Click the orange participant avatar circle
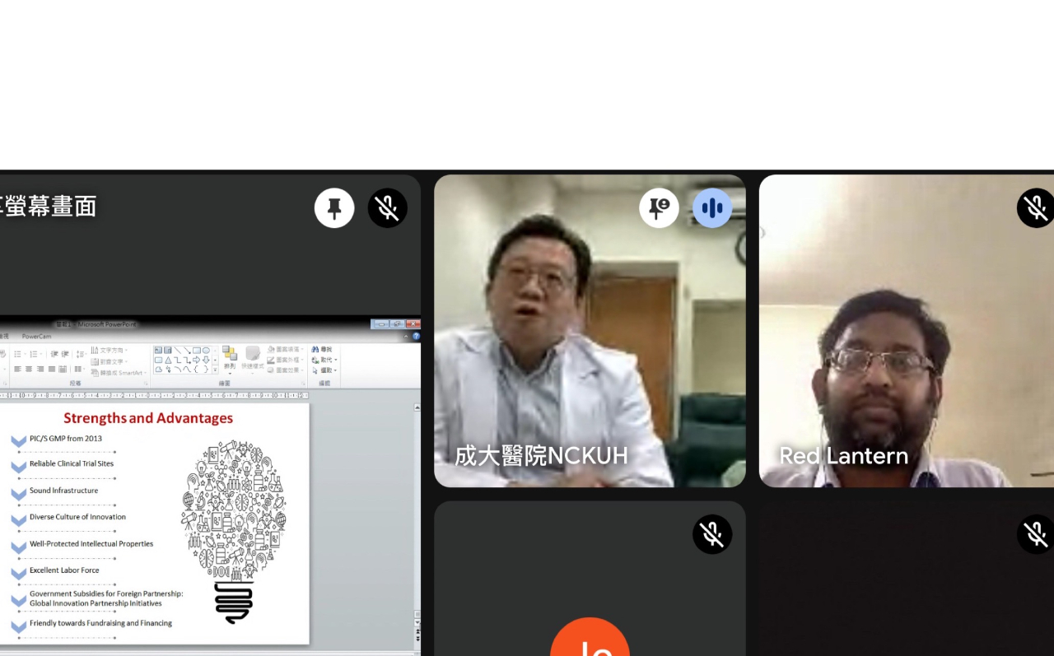The image size is (1054, 656). tap(590, 642)
